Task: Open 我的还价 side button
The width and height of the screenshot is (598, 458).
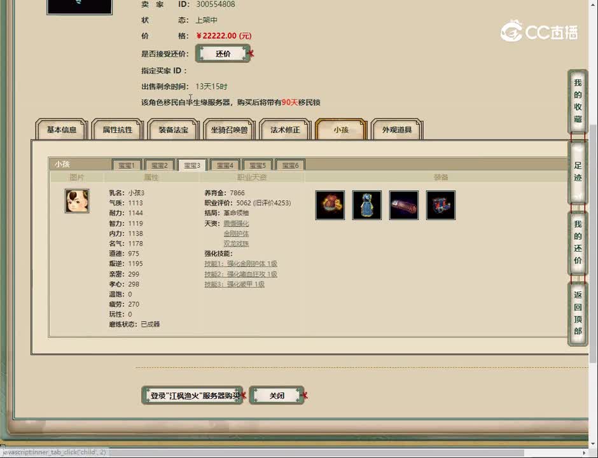Action: 578,242
